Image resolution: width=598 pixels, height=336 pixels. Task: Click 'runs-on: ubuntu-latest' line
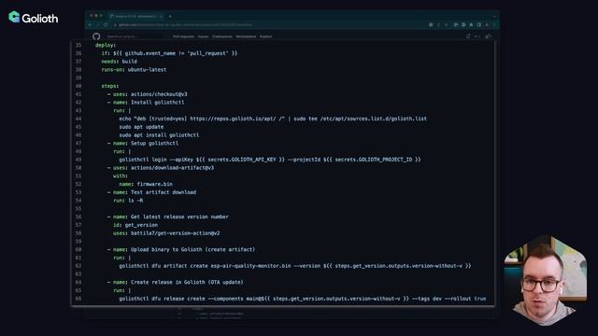point(134,70)
